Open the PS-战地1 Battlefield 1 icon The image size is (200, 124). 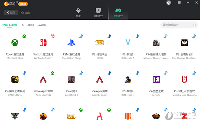pos(71,80)
